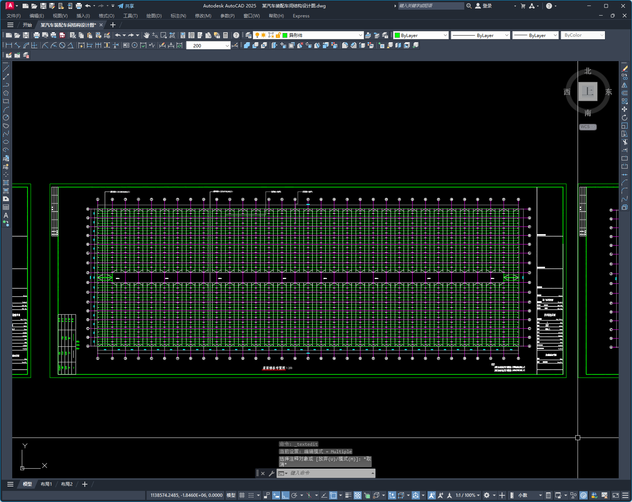Select the Angular dimension tool
This screenshot has width=632, height=502.
click(71, 45)
